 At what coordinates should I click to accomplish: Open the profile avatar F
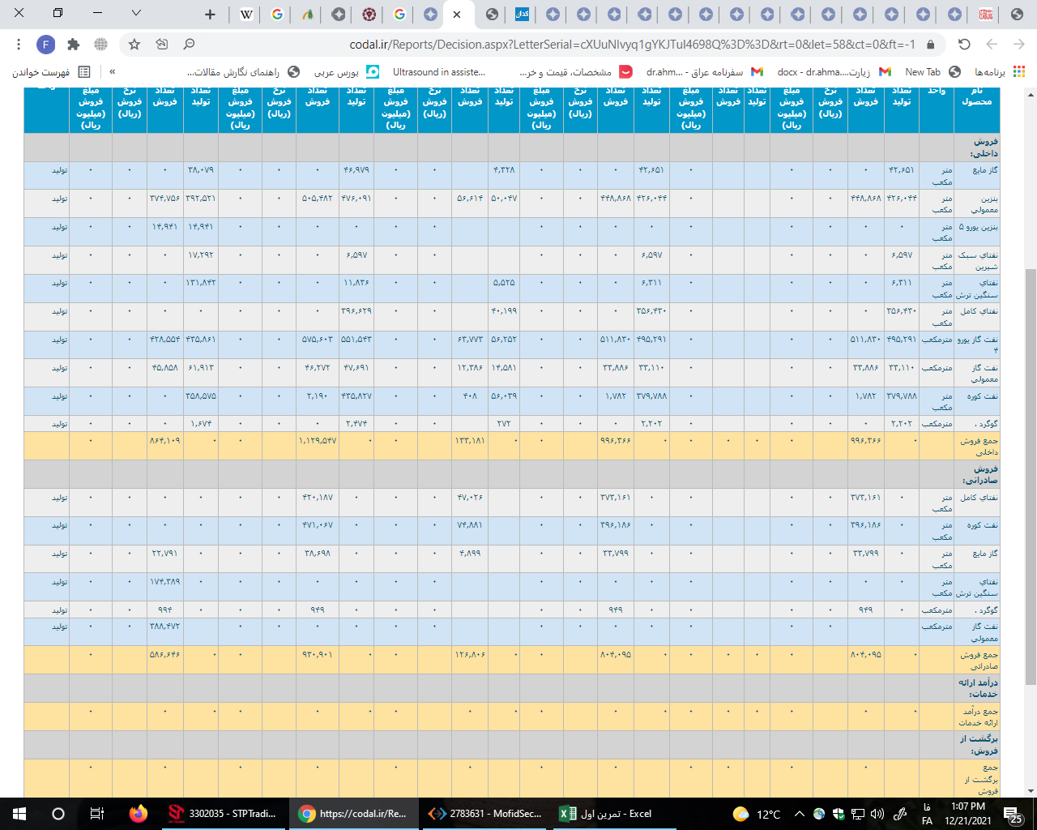coord(46,44)
